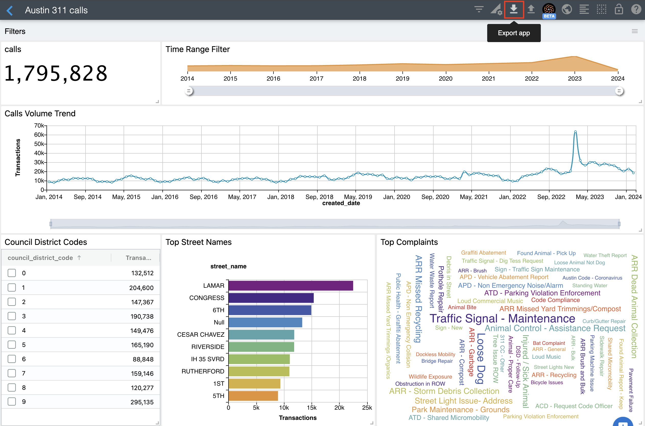This screenshot has height=426, width=645.
Task: Click the text alignment lines icon
Action: [x=584, y=10]
